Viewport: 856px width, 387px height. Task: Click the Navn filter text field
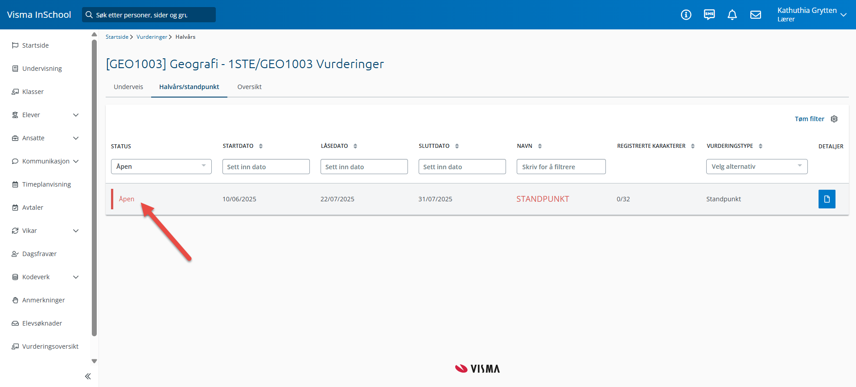(x=561, y=167)
